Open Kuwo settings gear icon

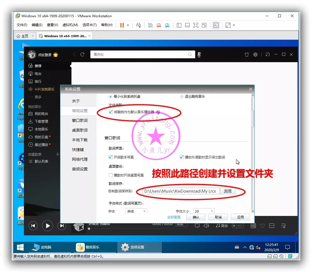click(255, 55)
